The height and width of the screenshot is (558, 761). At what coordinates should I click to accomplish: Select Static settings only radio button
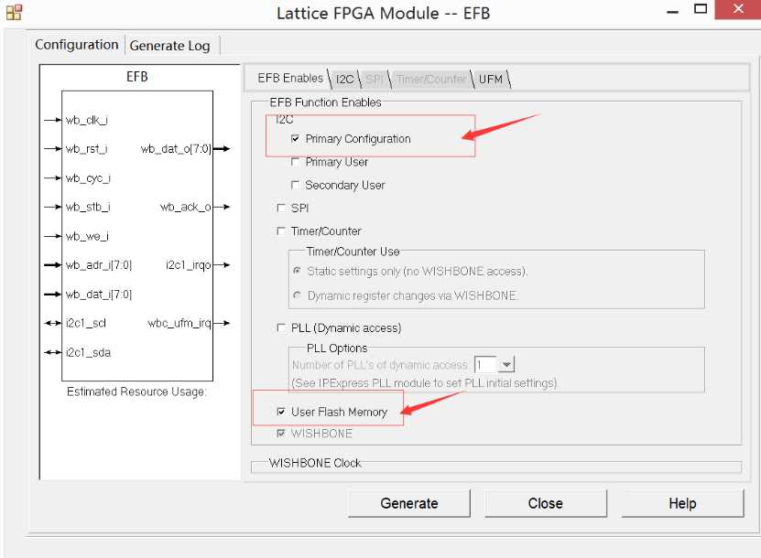click(297, 271)
